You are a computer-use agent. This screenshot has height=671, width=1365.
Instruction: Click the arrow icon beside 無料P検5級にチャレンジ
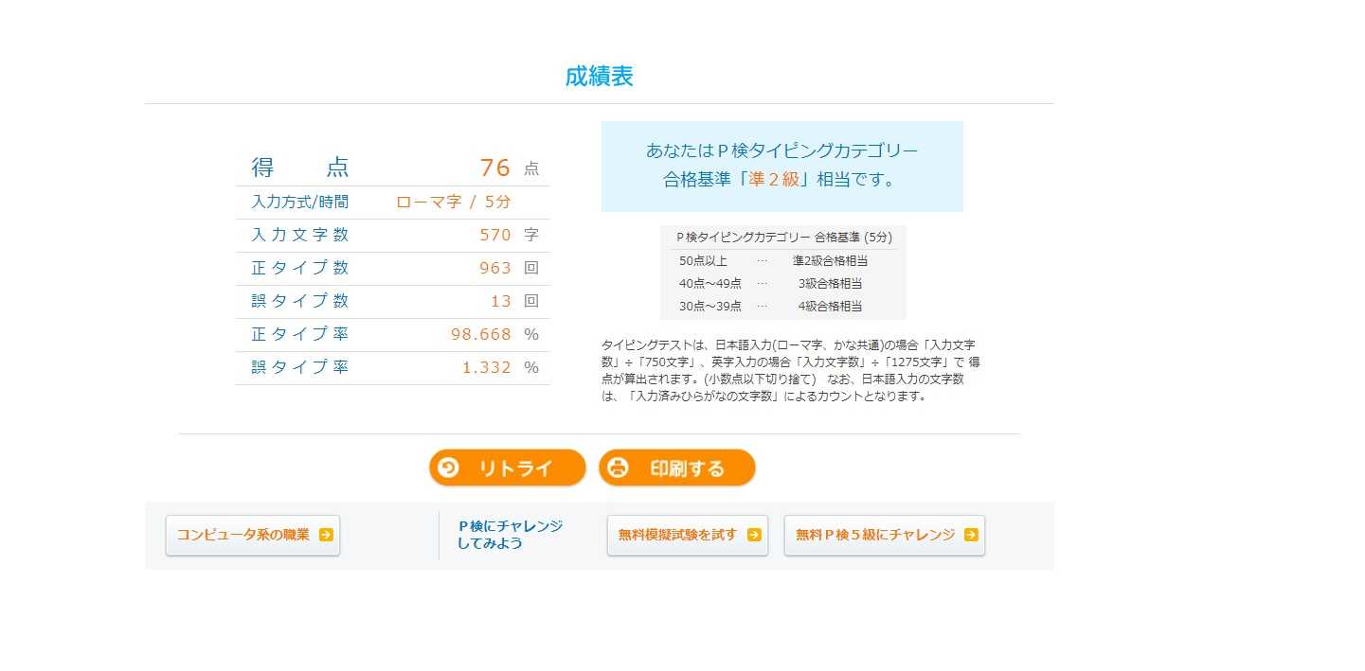click(971, 535)
